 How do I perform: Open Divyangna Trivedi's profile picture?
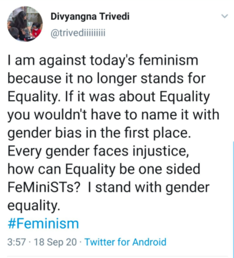pyautogui.click(x=25, y=24)
